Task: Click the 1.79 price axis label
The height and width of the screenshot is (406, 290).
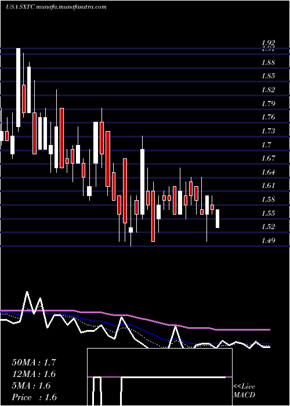Action: point(268,104)
